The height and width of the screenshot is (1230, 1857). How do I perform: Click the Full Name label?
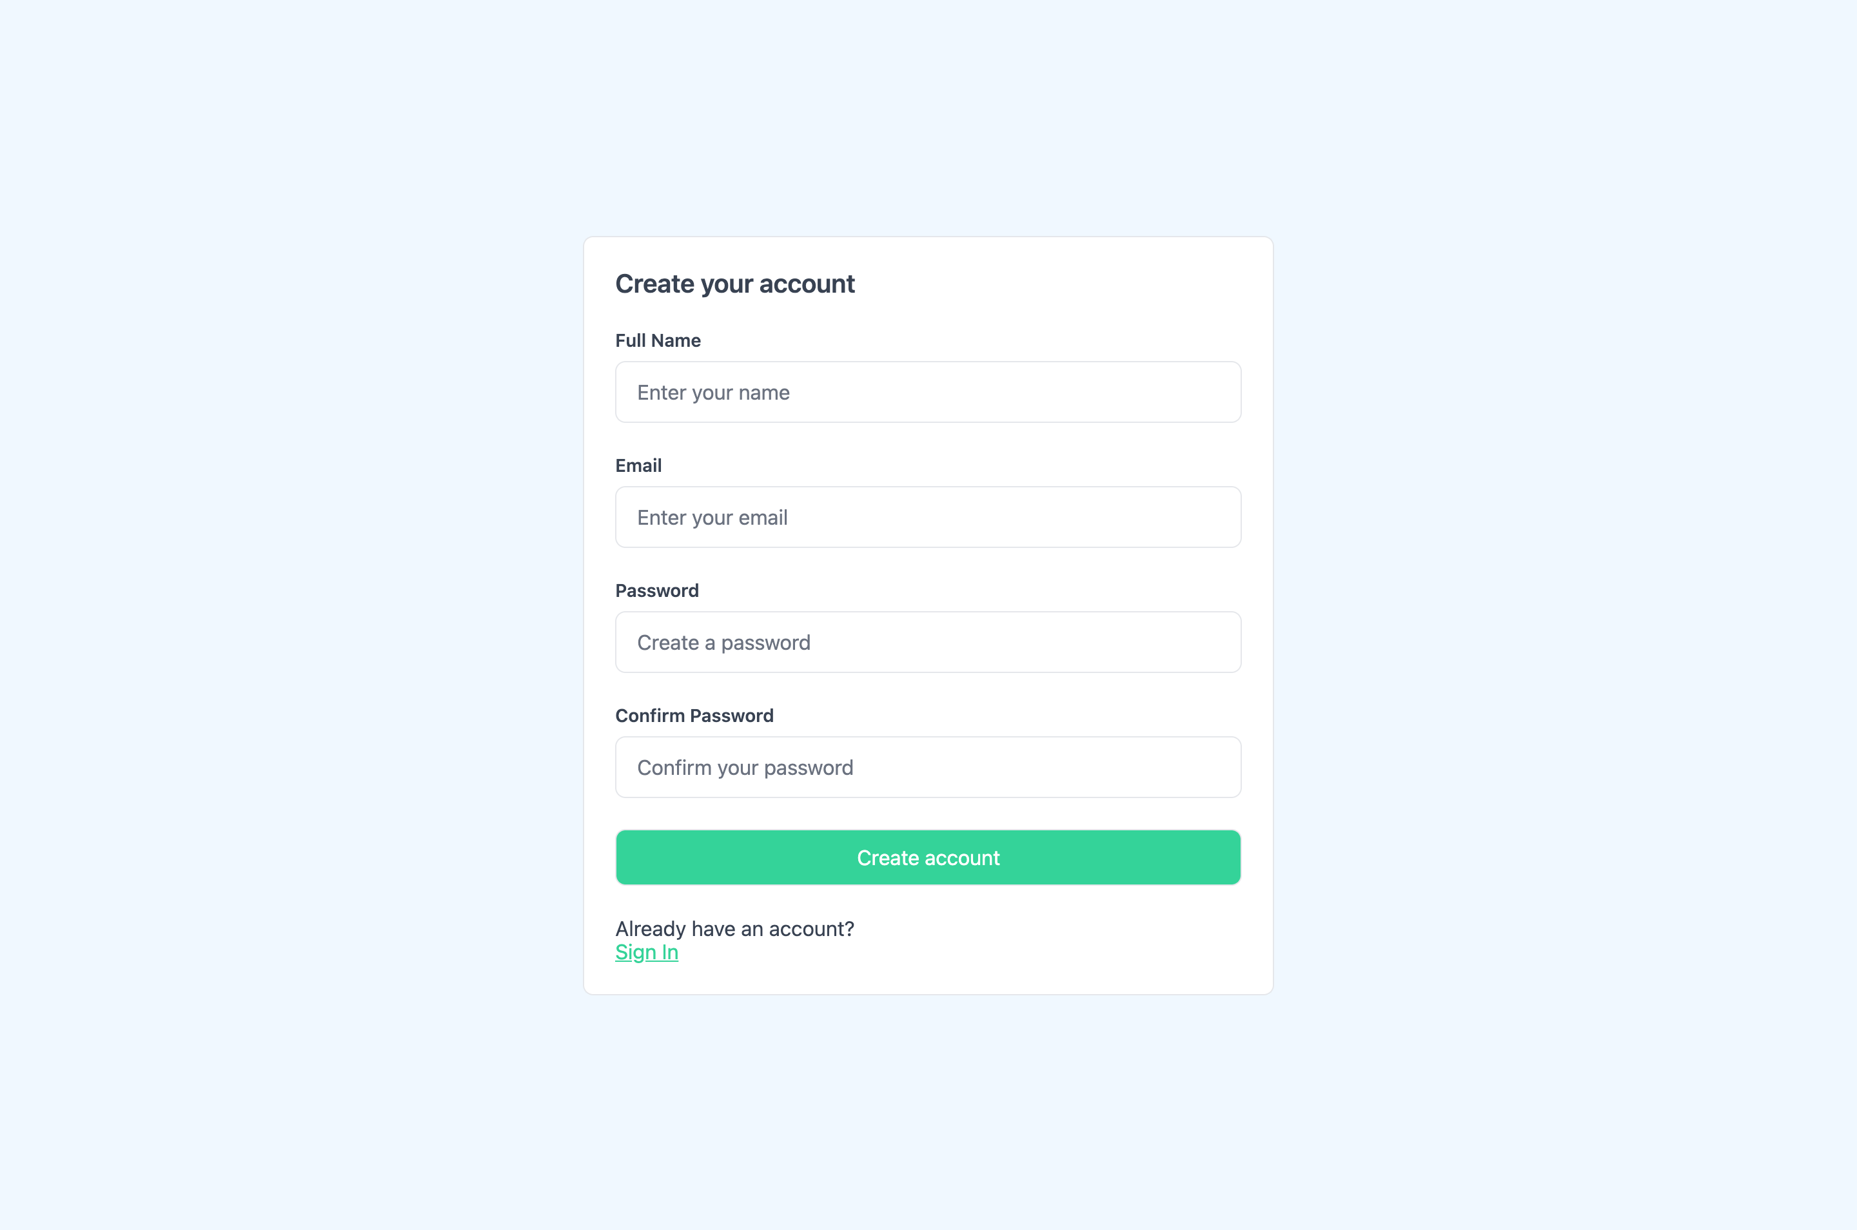click(658, 340)
